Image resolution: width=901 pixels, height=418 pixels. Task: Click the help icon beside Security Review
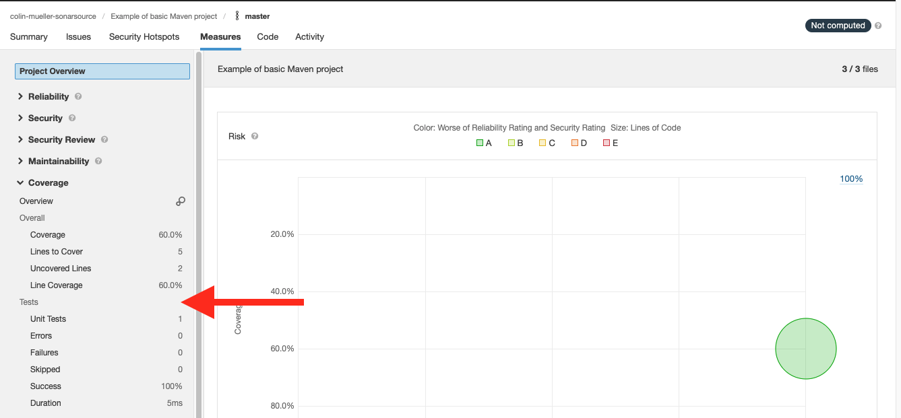104,139
